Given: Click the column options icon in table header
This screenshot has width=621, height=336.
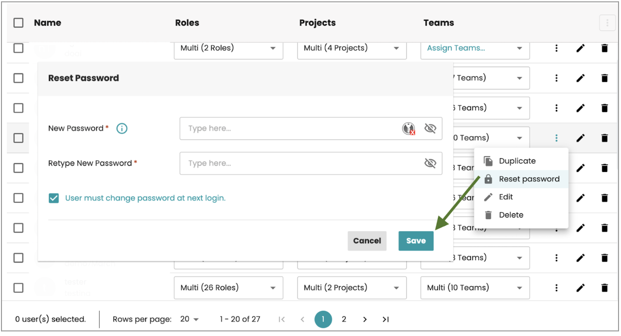Looking at the screenshot, I should (607, 23).
